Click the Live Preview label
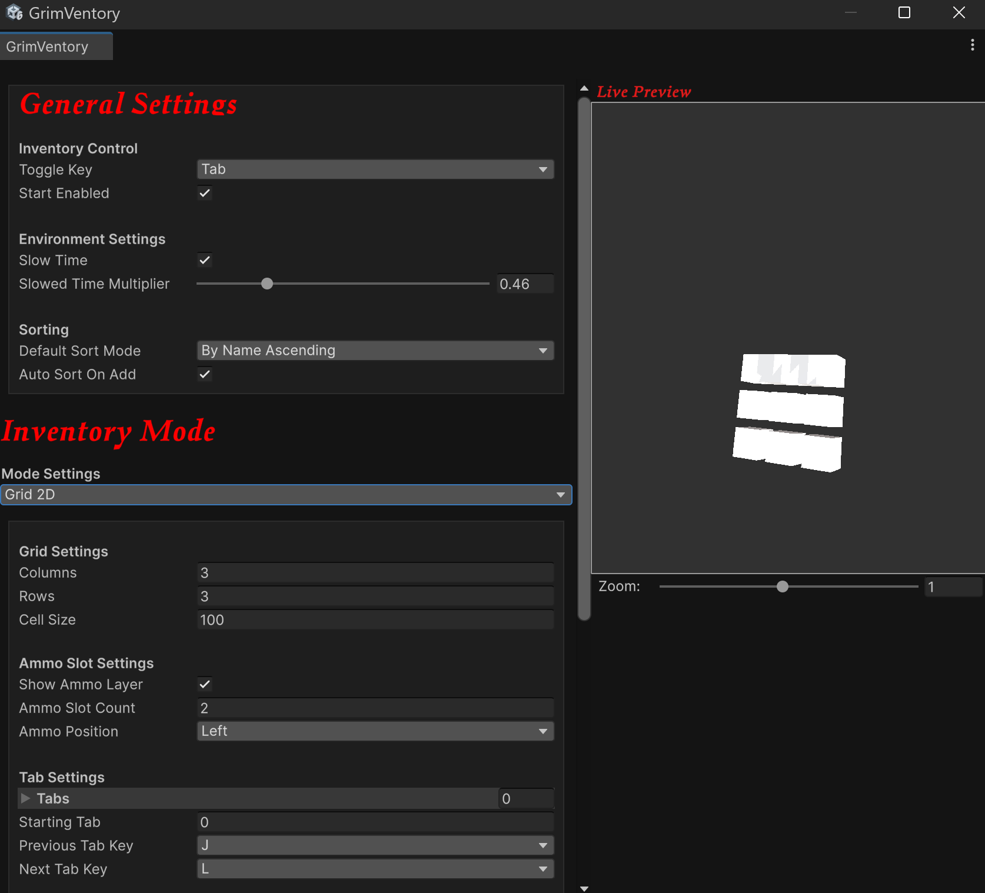Image resolution: width=985 pixels, height=893 pixels. click(644, 92)
